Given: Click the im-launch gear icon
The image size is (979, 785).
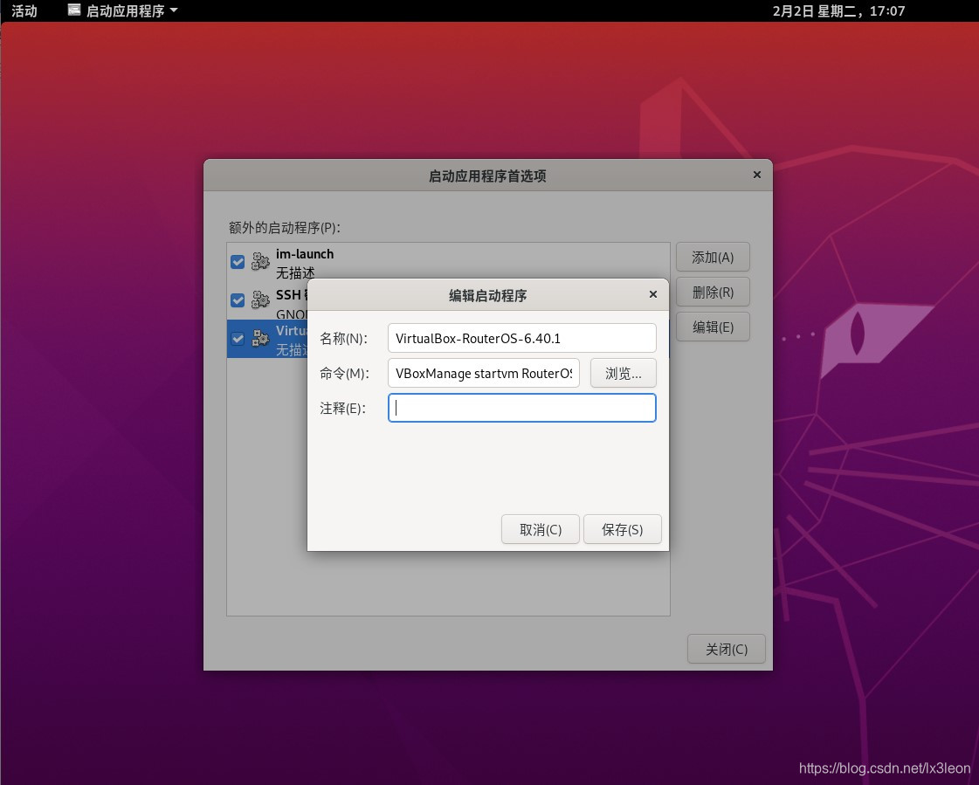Looking at the screenshot, I should [260, 261].
